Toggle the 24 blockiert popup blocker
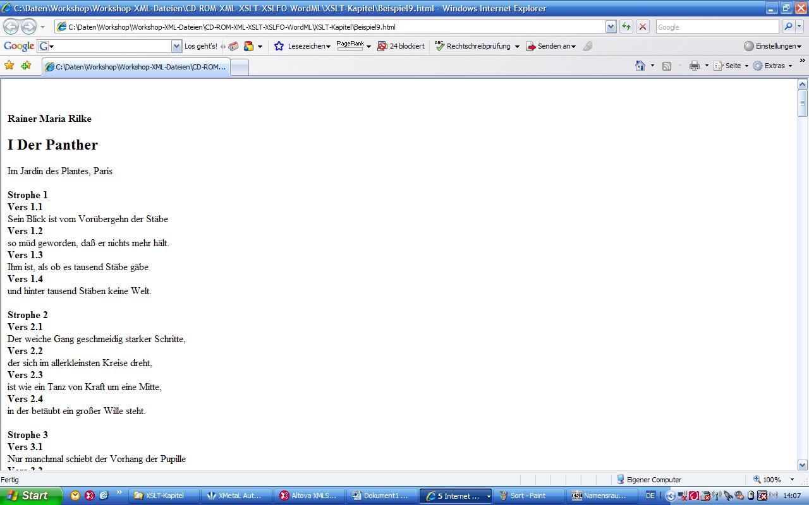This screenshot has width=809, height=505. tap(401, 46)
